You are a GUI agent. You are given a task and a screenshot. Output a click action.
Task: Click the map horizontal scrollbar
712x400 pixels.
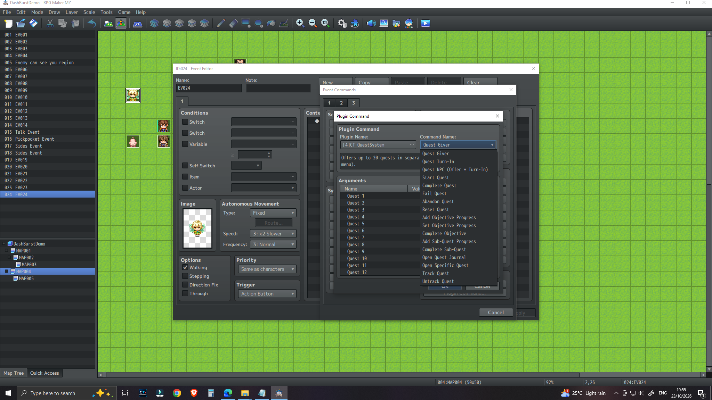pos(342,375)
